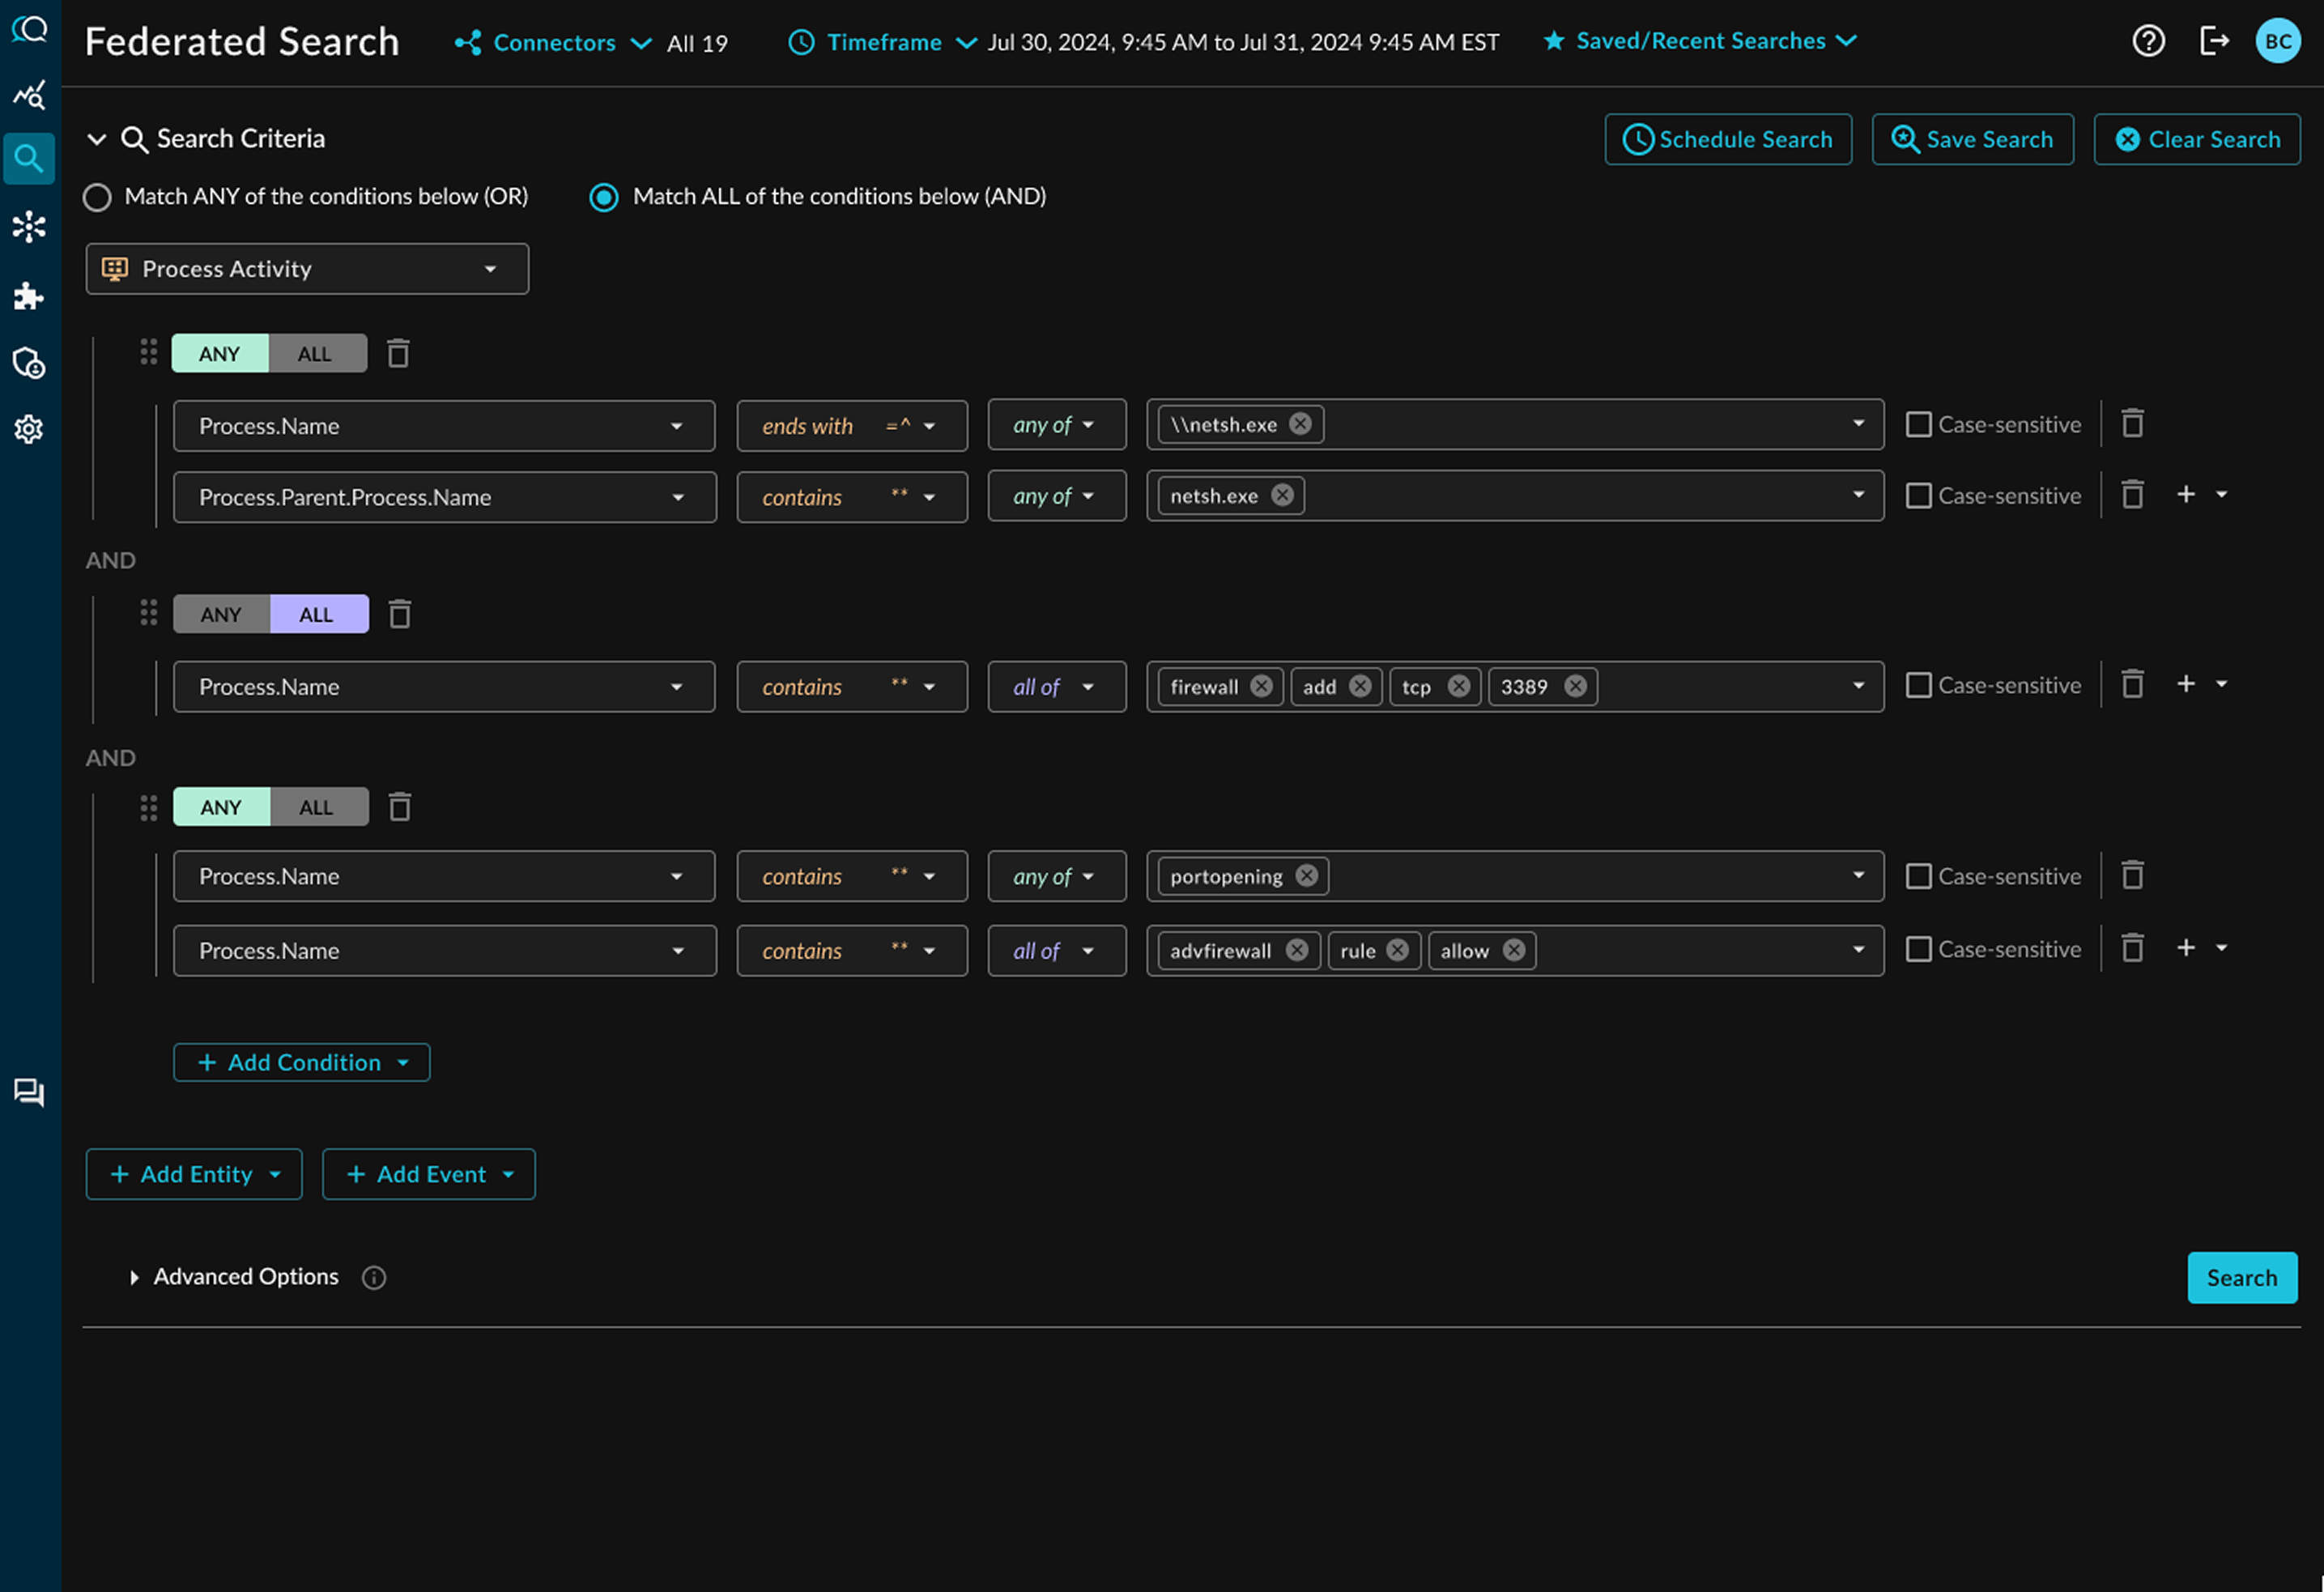The image size is (2324, 1592).
Task: Open the scheduled shield sidebar icon
Action: pyautogui.click(x=29, y=362)
